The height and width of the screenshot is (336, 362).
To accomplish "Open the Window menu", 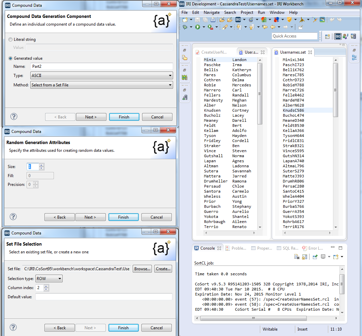I will click(277, 12).
